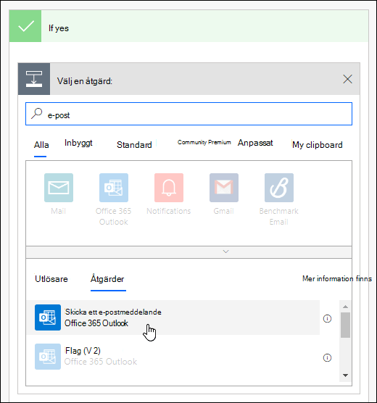Select Skicka ett e-postmeddelande action
The width and height of the screenshot is (377, 403).
(x=173, y=317)
